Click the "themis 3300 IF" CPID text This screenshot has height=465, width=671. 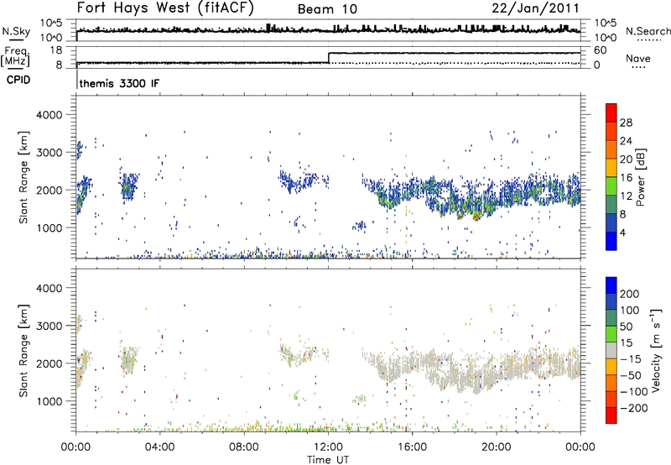pos(119,83)
